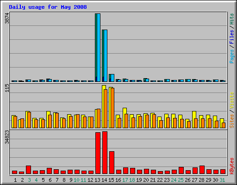Click the green day label 18

(132, 180)
